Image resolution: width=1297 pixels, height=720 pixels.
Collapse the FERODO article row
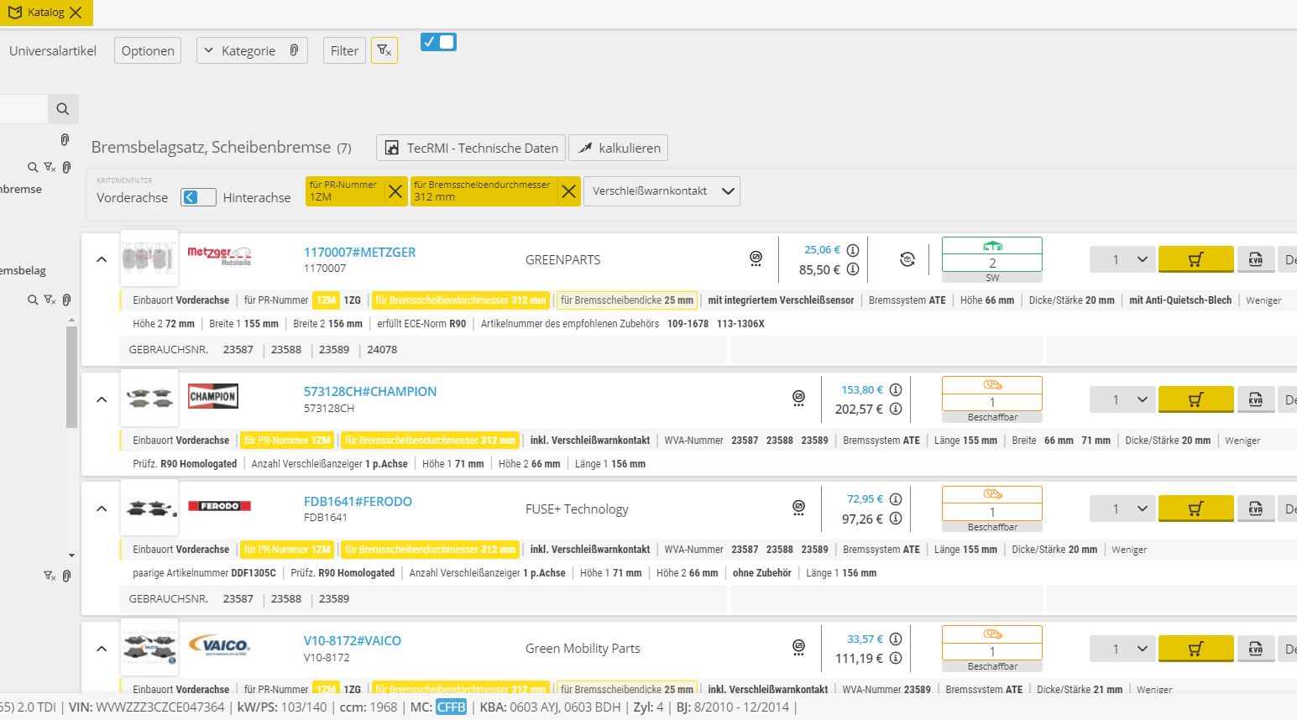(x=102, y=509)
